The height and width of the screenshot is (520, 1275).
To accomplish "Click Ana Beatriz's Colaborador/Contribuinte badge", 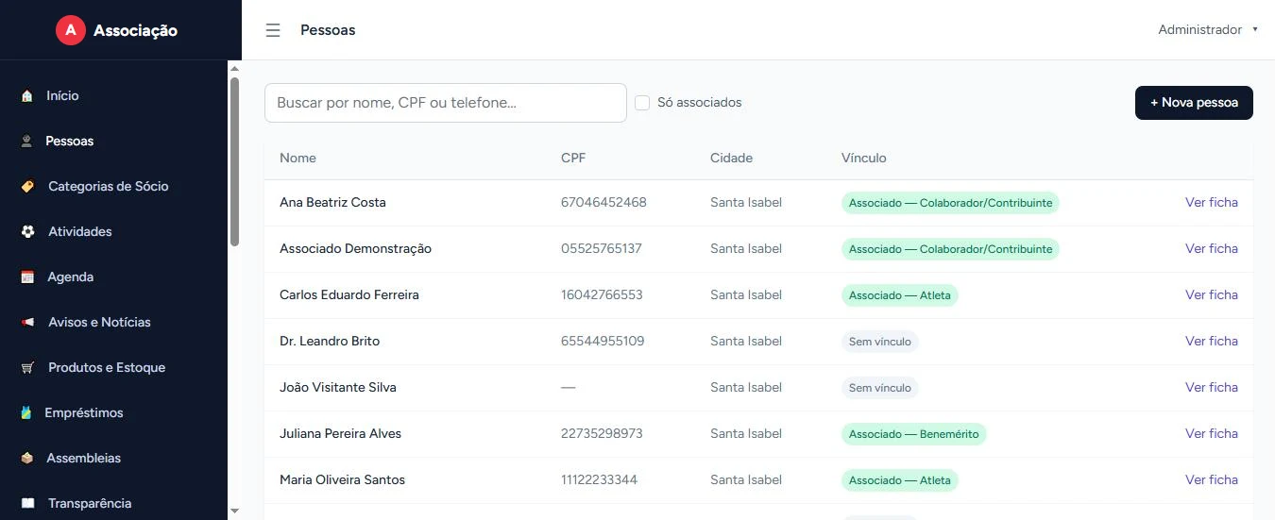I will tap(950, 203).
